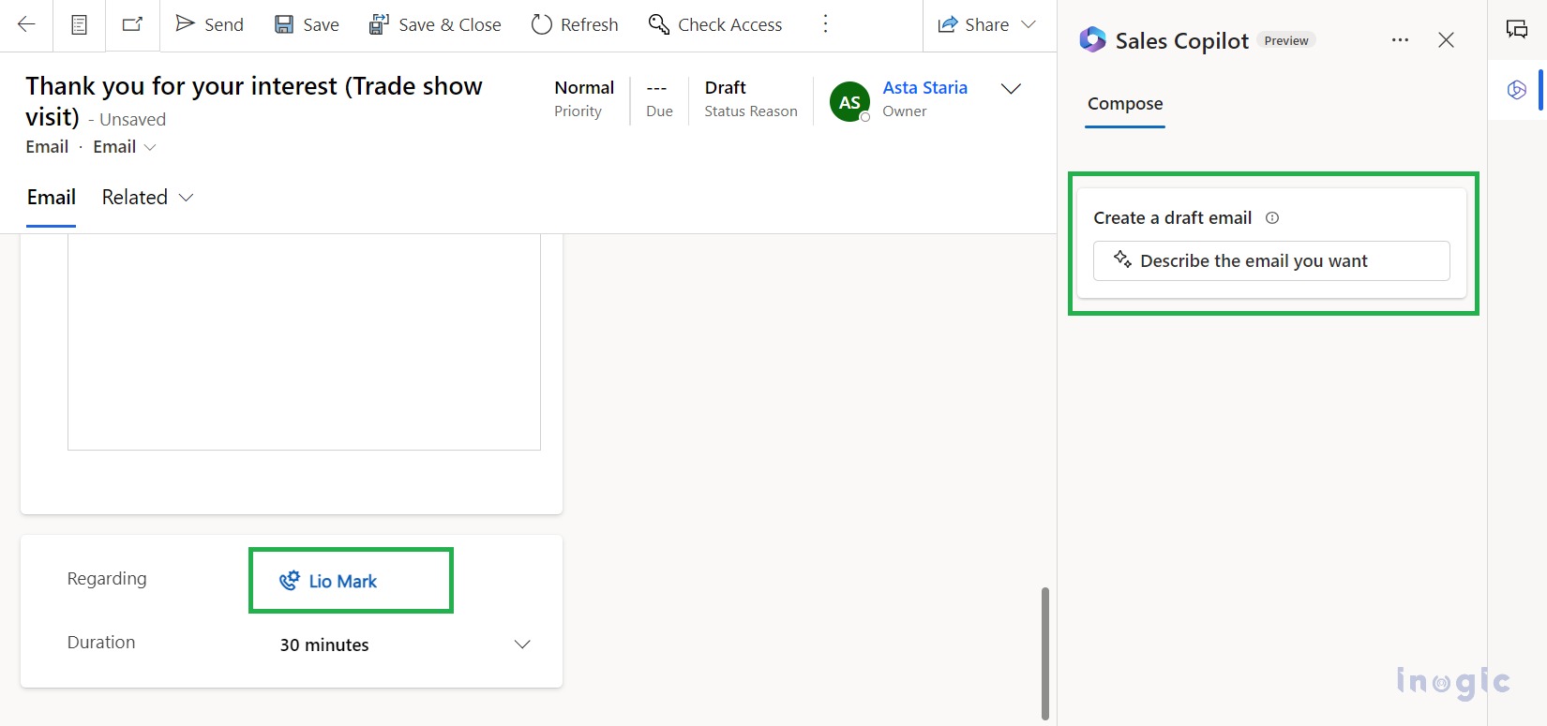This screenshot has height=726, width=1547.
Task: Open the Lio Mark regarding record
Action: pos(342,582)
